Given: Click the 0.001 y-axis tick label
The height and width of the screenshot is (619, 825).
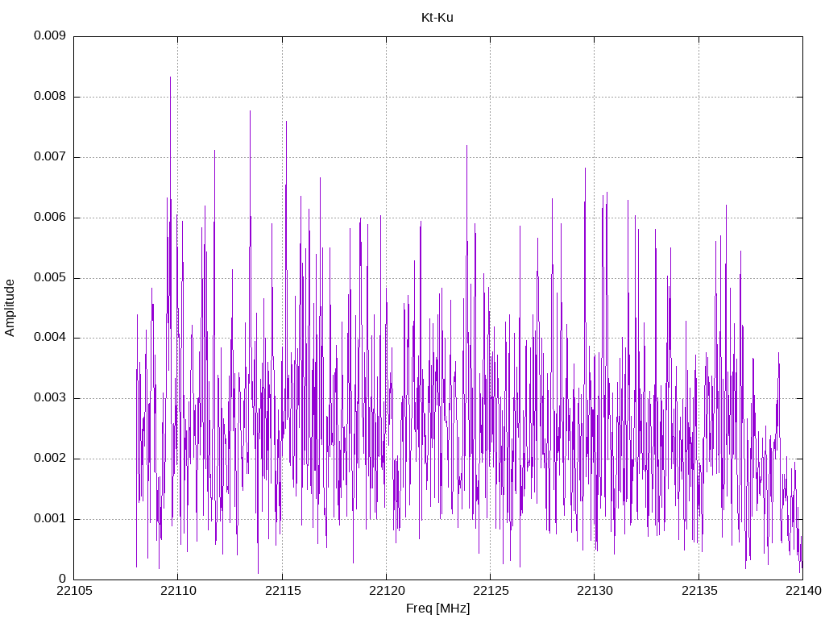Looking at the screenshot, I should (x=50, y=519).
